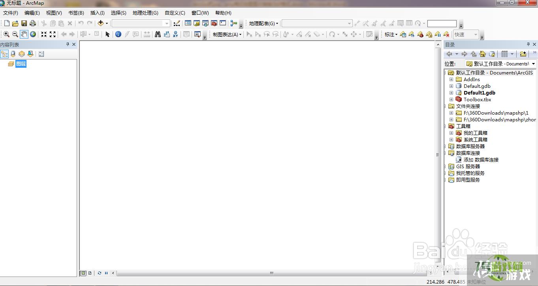Screen dimensions: 538x286
Task: Open the 帮助(H) menu
Action: [x=223, y=13]
